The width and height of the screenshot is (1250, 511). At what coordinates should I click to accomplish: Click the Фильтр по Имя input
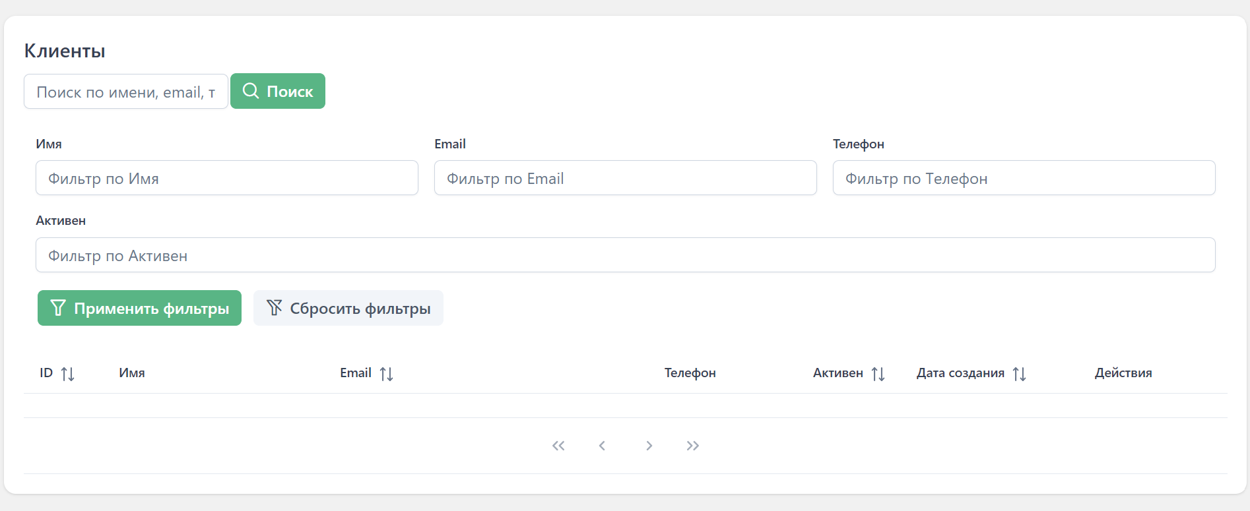(x=226, y=178)
